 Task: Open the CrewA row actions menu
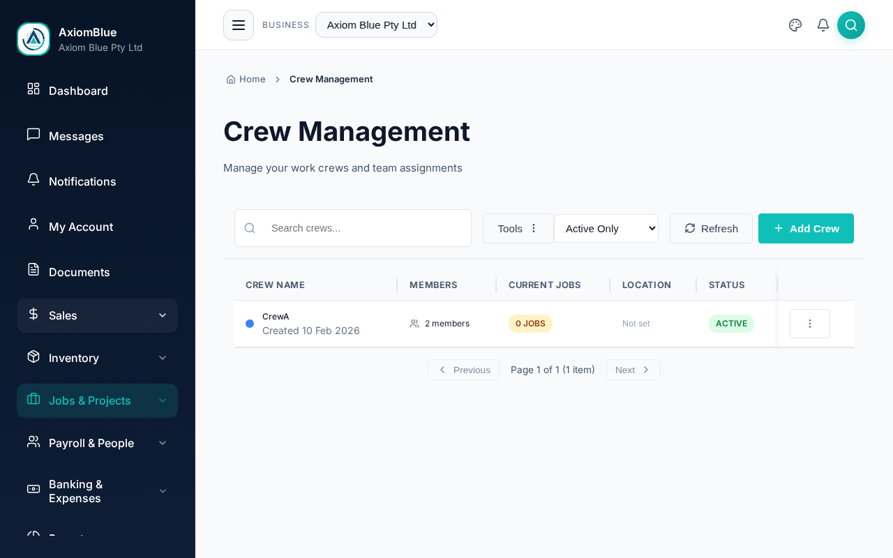tap(810, 324)
